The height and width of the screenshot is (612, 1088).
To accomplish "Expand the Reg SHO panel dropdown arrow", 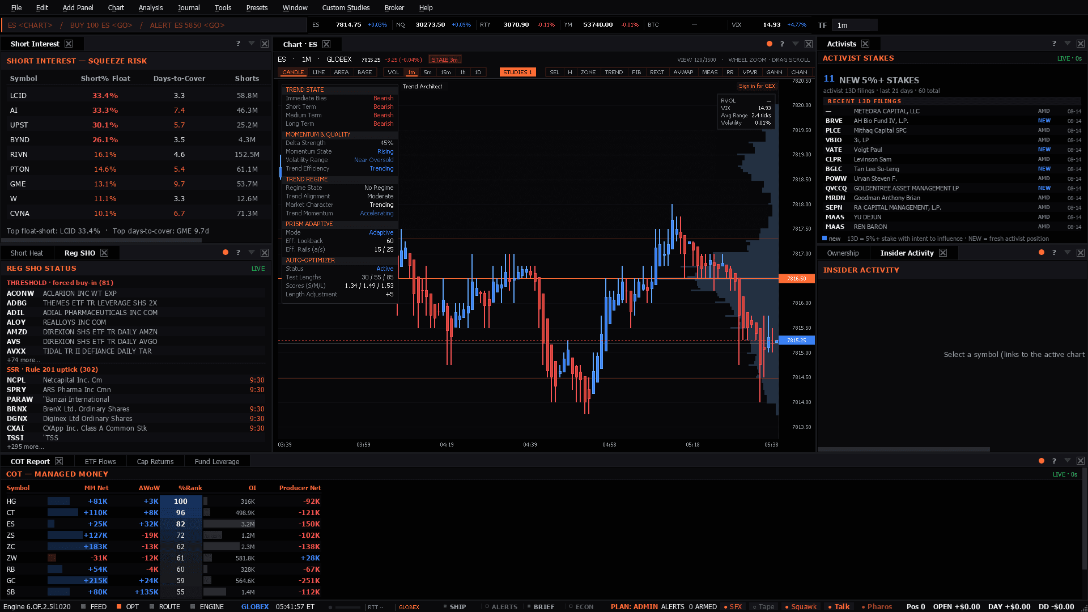I will [x=252, y=253].
